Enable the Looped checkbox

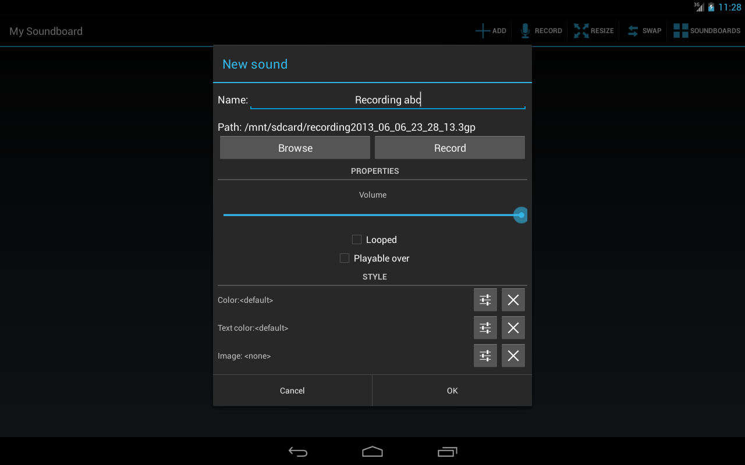[356, 239]
